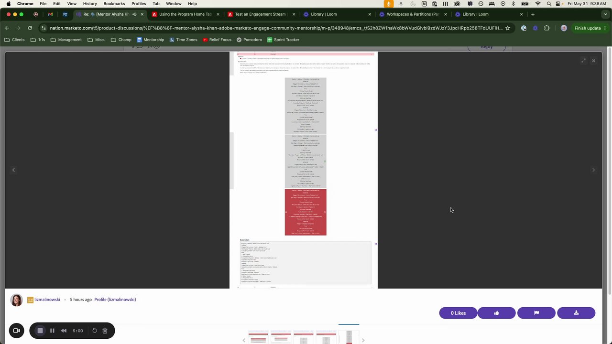Open macOS Control Center
The width and height of the screenshot is (612, 344).
click(x=559, y=3)
